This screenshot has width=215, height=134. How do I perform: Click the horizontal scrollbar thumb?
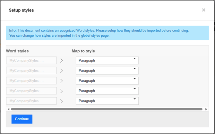click(107, 109)
